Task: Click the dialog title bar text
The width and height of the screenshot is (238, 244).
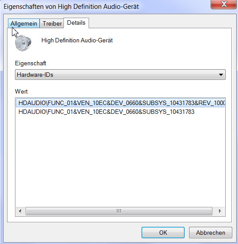Action: point(71,7)
